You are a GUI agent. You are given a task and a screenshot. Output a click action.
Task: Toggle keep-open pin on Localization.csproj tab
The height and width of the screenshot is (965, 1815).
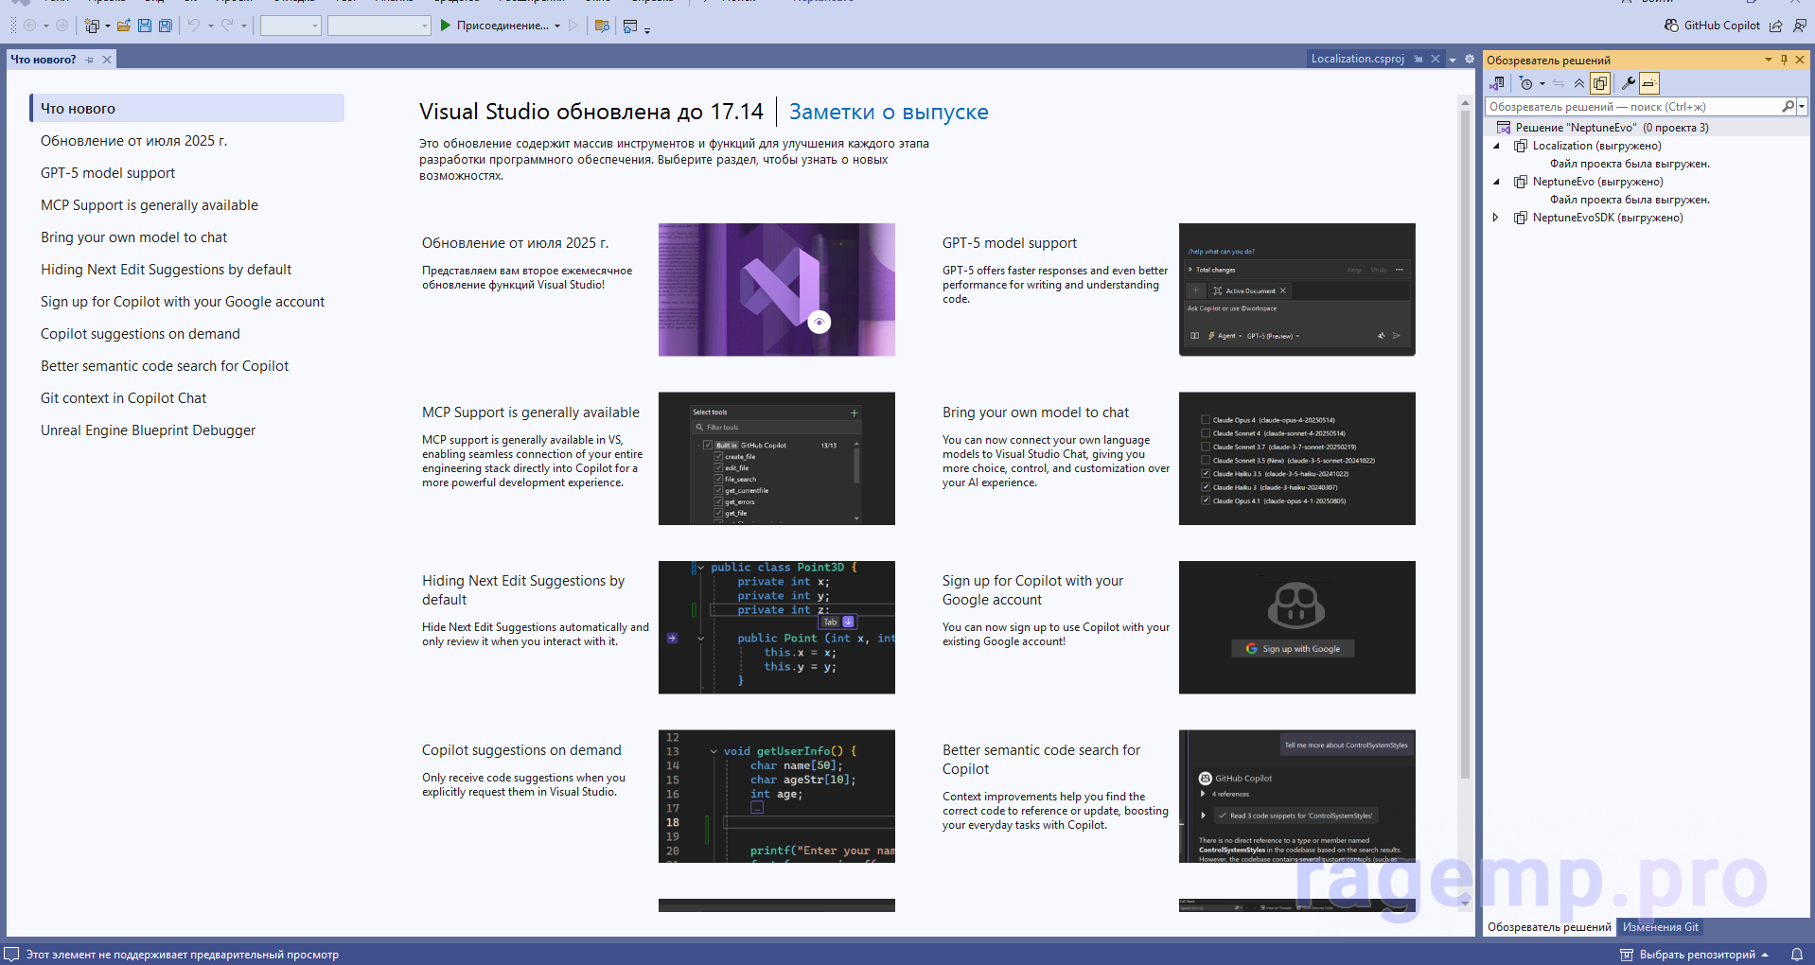tap(1419, 59)
